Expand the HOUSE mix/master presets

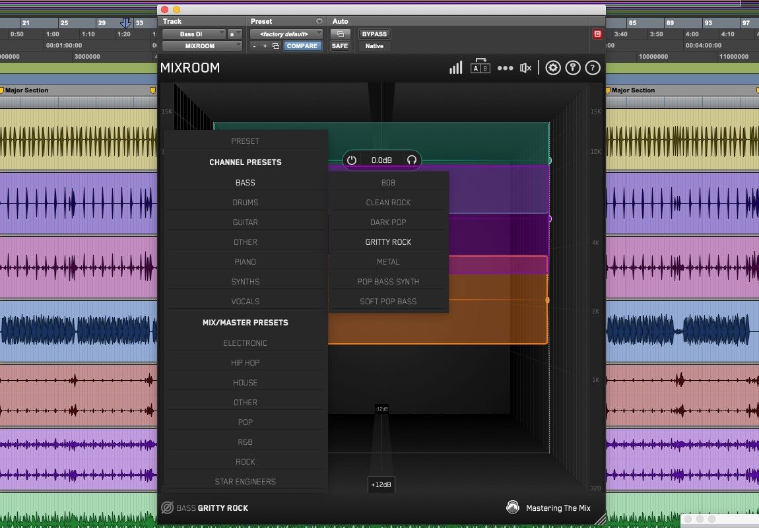point(246,383)
